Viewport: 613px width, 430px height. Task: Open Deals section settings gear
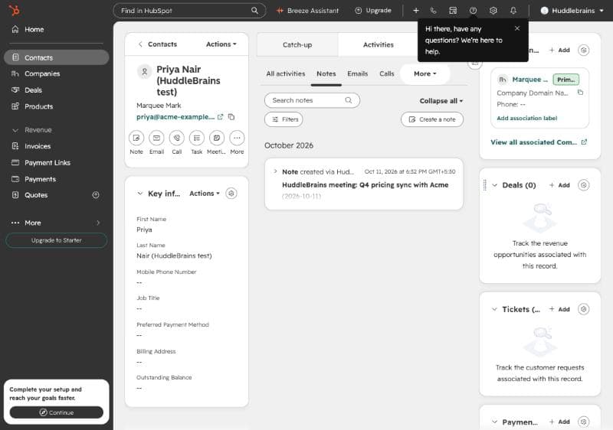pos(583,185)
